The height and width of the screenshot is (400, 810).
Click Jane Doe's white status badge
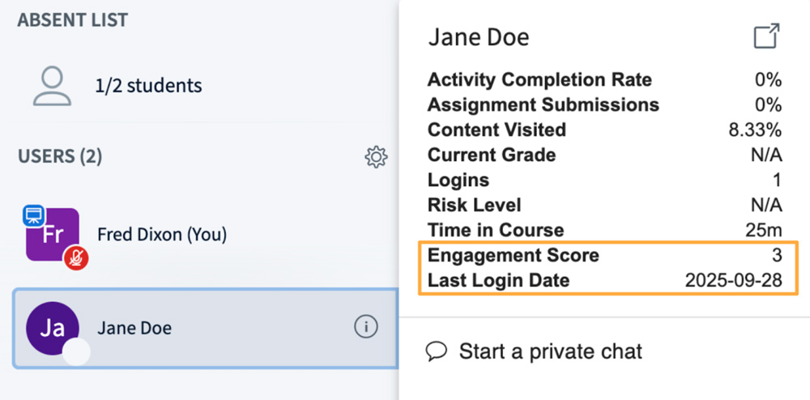(76, 353)
